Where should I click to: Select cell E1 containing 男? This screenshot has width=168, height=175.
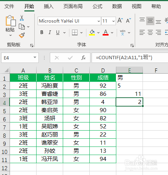pos(130,78)
